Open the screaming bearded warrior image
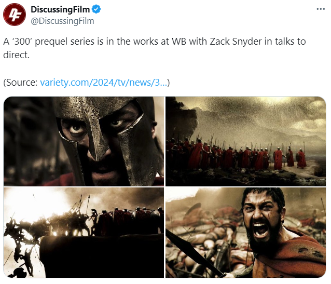 click(x=245, y=233)
